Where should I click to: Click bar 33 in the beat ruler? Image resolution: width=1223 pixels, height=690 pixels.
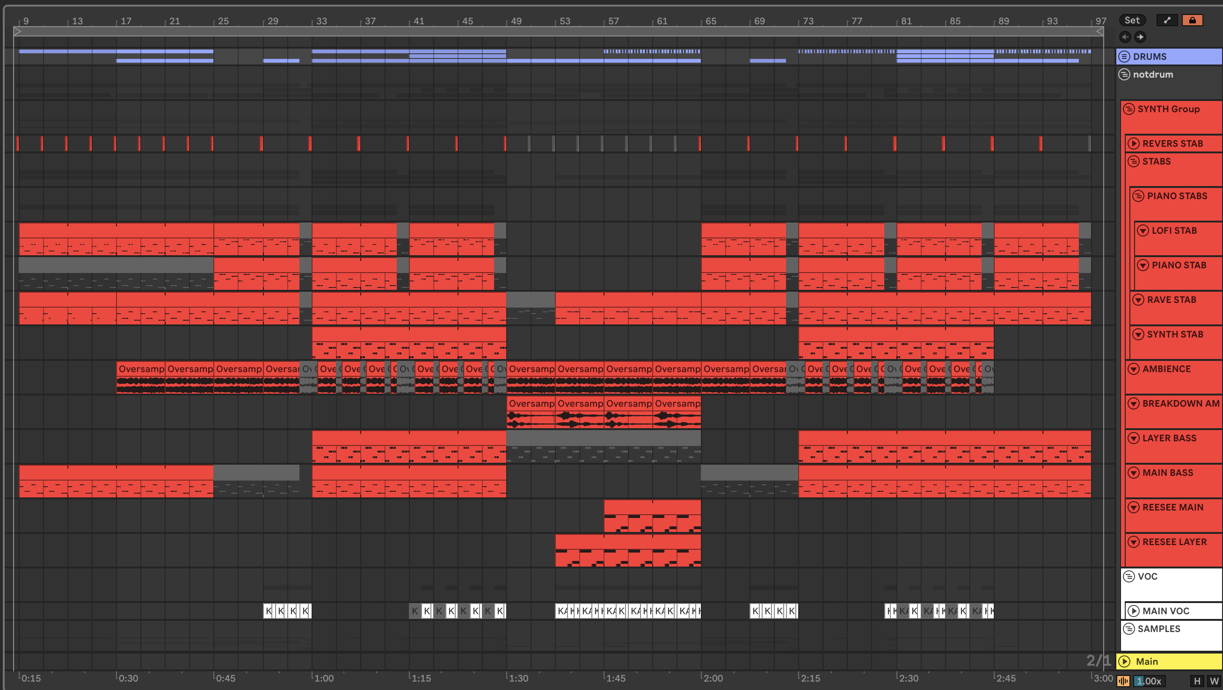point(321,21)
